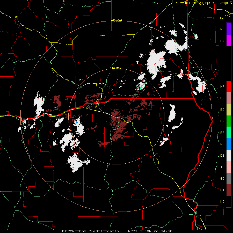Pick the HR green legend swatch
Viewport: 233px width, 233px height.
(229, 121)
